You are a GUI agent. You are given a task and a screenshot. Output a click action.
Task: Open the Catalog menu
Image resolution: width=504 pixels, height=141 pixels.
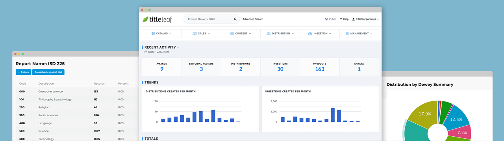[x=162, y=34]
